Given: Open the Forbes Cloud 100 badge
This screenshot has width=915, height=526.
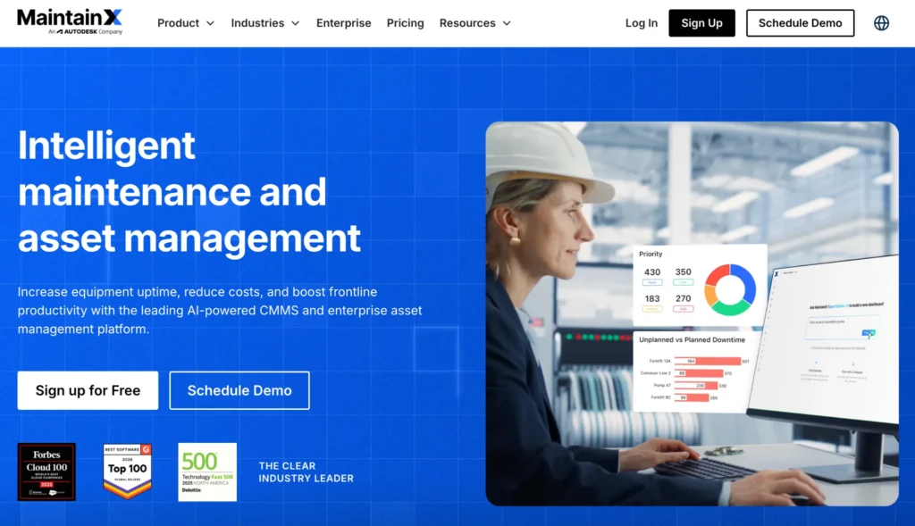Looking at the screenshot, I should click(x=46, y=472).
